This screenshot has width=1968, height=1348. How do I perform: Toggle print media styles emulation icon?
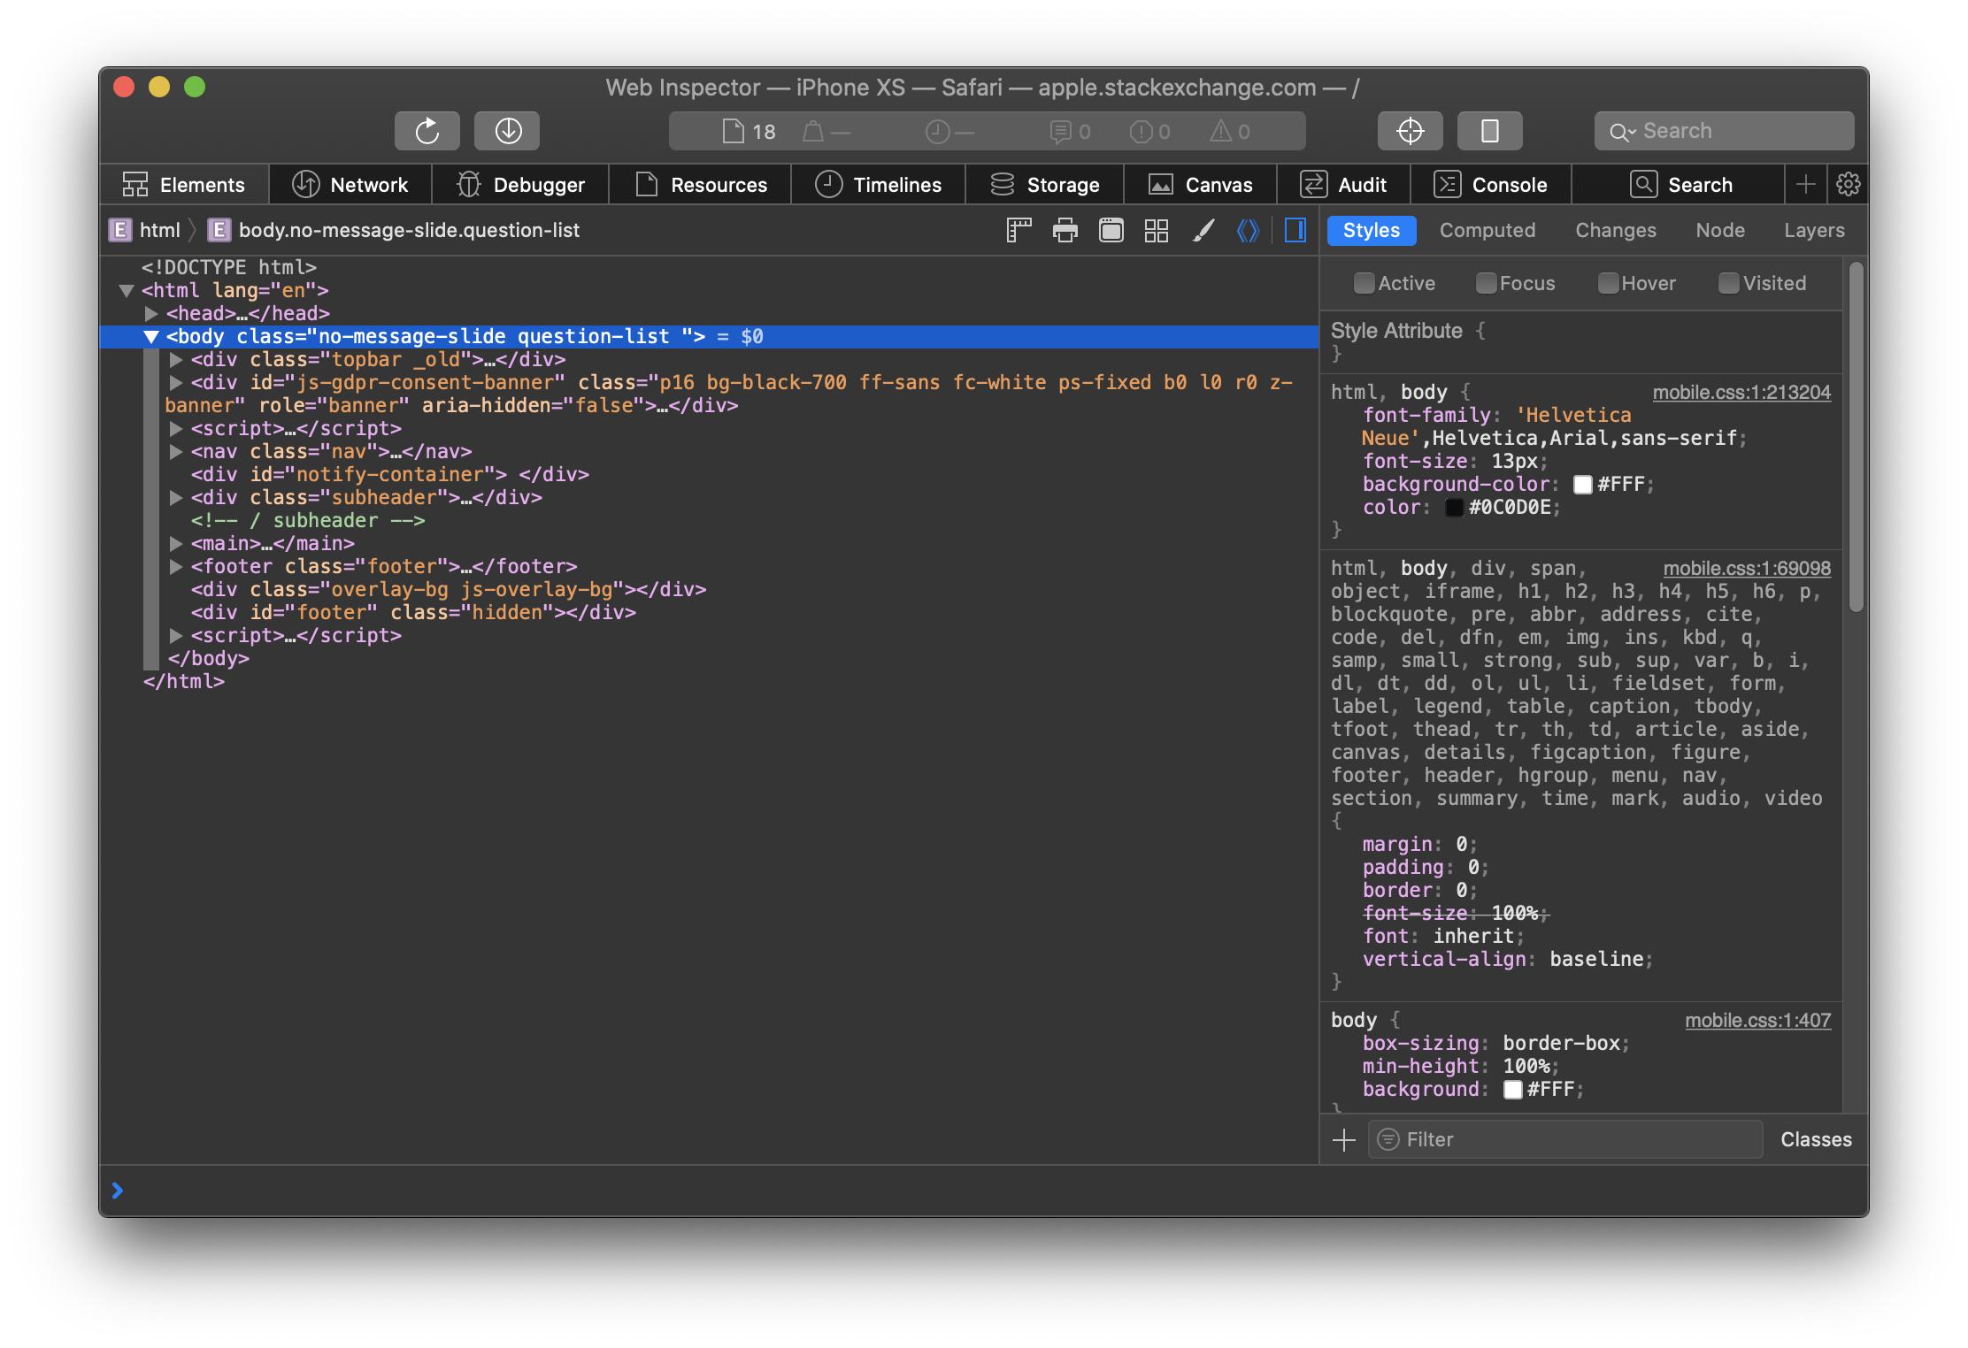(x=1065, y=230)
